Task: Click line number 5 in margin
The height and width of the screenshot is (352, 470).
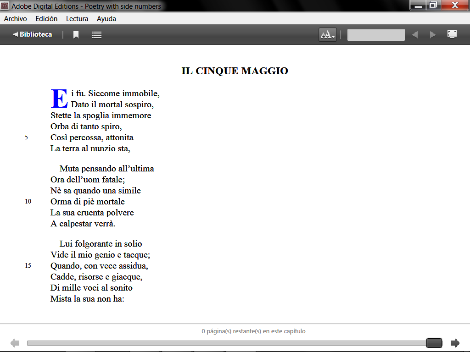Action: pyautogui.click(x=26, y=137)
